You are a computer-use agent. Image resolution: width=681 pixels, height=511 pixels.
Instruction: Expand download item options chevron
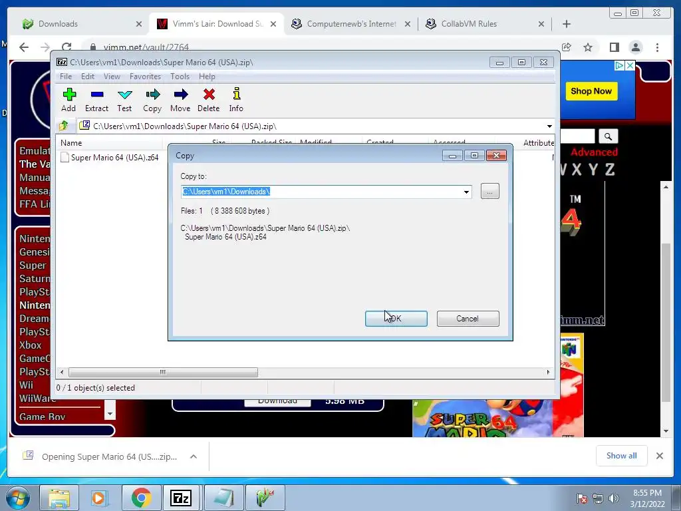coord(194,456)
